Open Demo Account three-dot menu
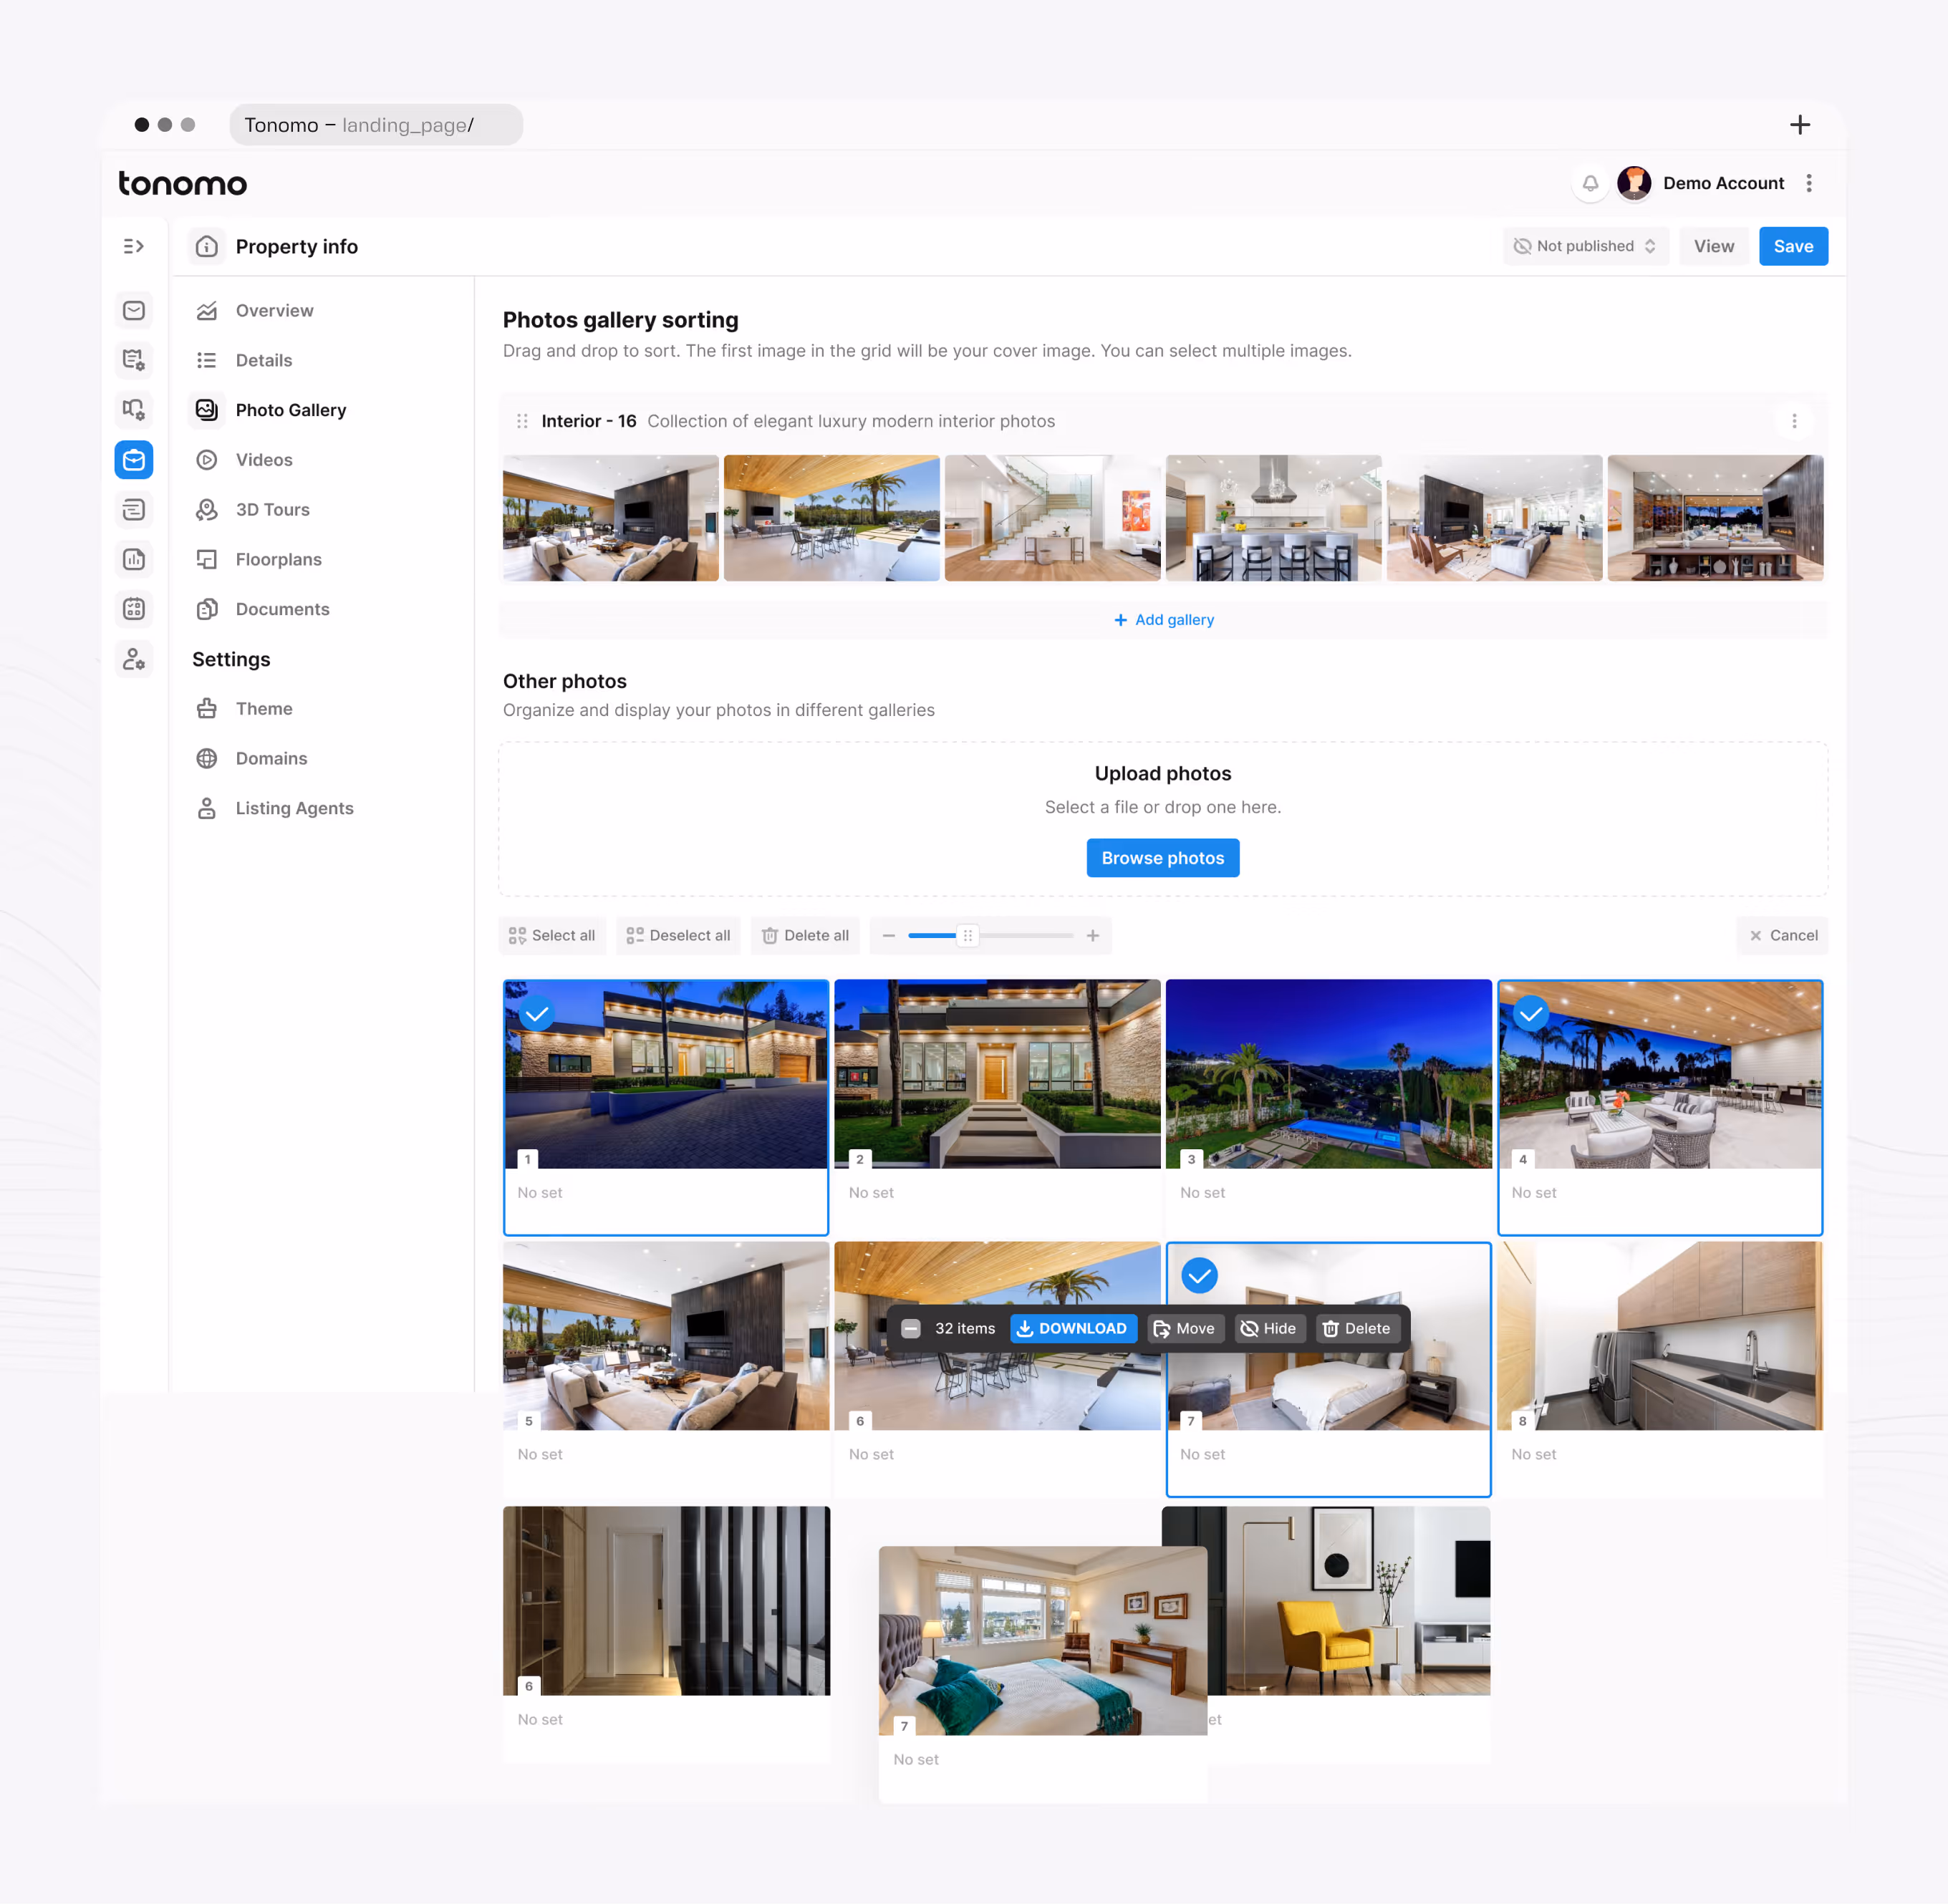The width and height of the screenshot is (1948, 1904). tap(1808, 183)
